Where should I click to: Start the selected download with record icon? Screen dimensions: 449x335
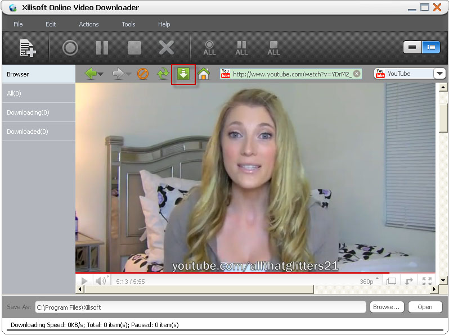point(70,48)
